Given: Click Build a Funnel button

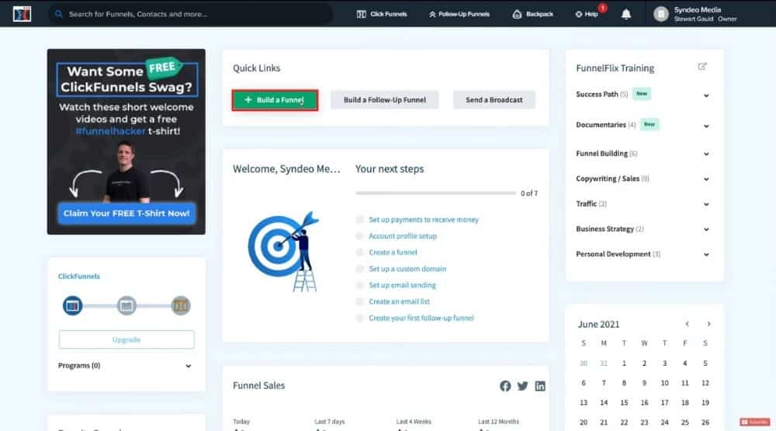Looking at the screenshot, I should pos(275,100).
